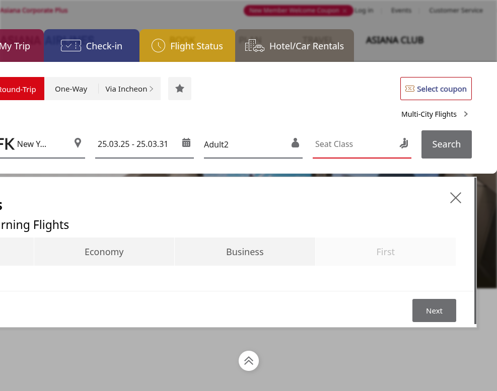Click the seat icon in Seat Class
This screenshot has width=497, height=391.
(404, 143)
